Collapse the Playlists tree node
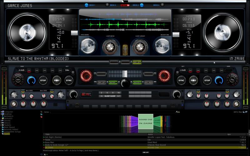The height and width of the screenshot is (156, 250). click(2, 125)
